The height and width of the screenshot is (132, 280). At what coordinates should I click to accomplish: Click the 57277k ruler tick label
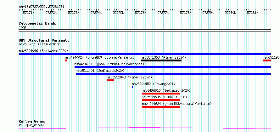[163, 13]
